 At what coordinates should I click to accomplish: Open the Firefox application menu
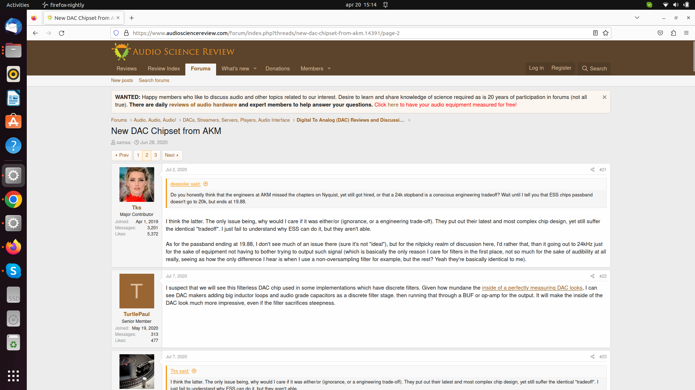687,33
